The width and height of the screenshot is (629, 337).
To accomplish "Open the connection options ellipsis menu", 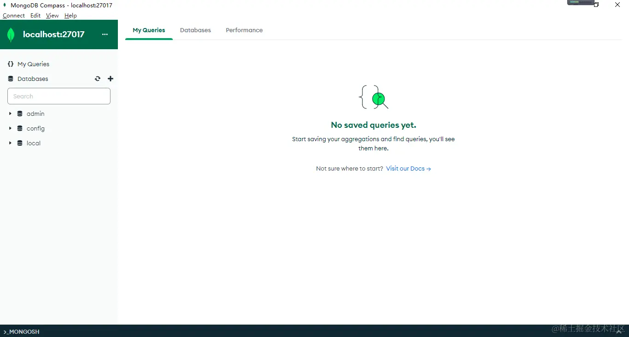I will pos(105,34).
